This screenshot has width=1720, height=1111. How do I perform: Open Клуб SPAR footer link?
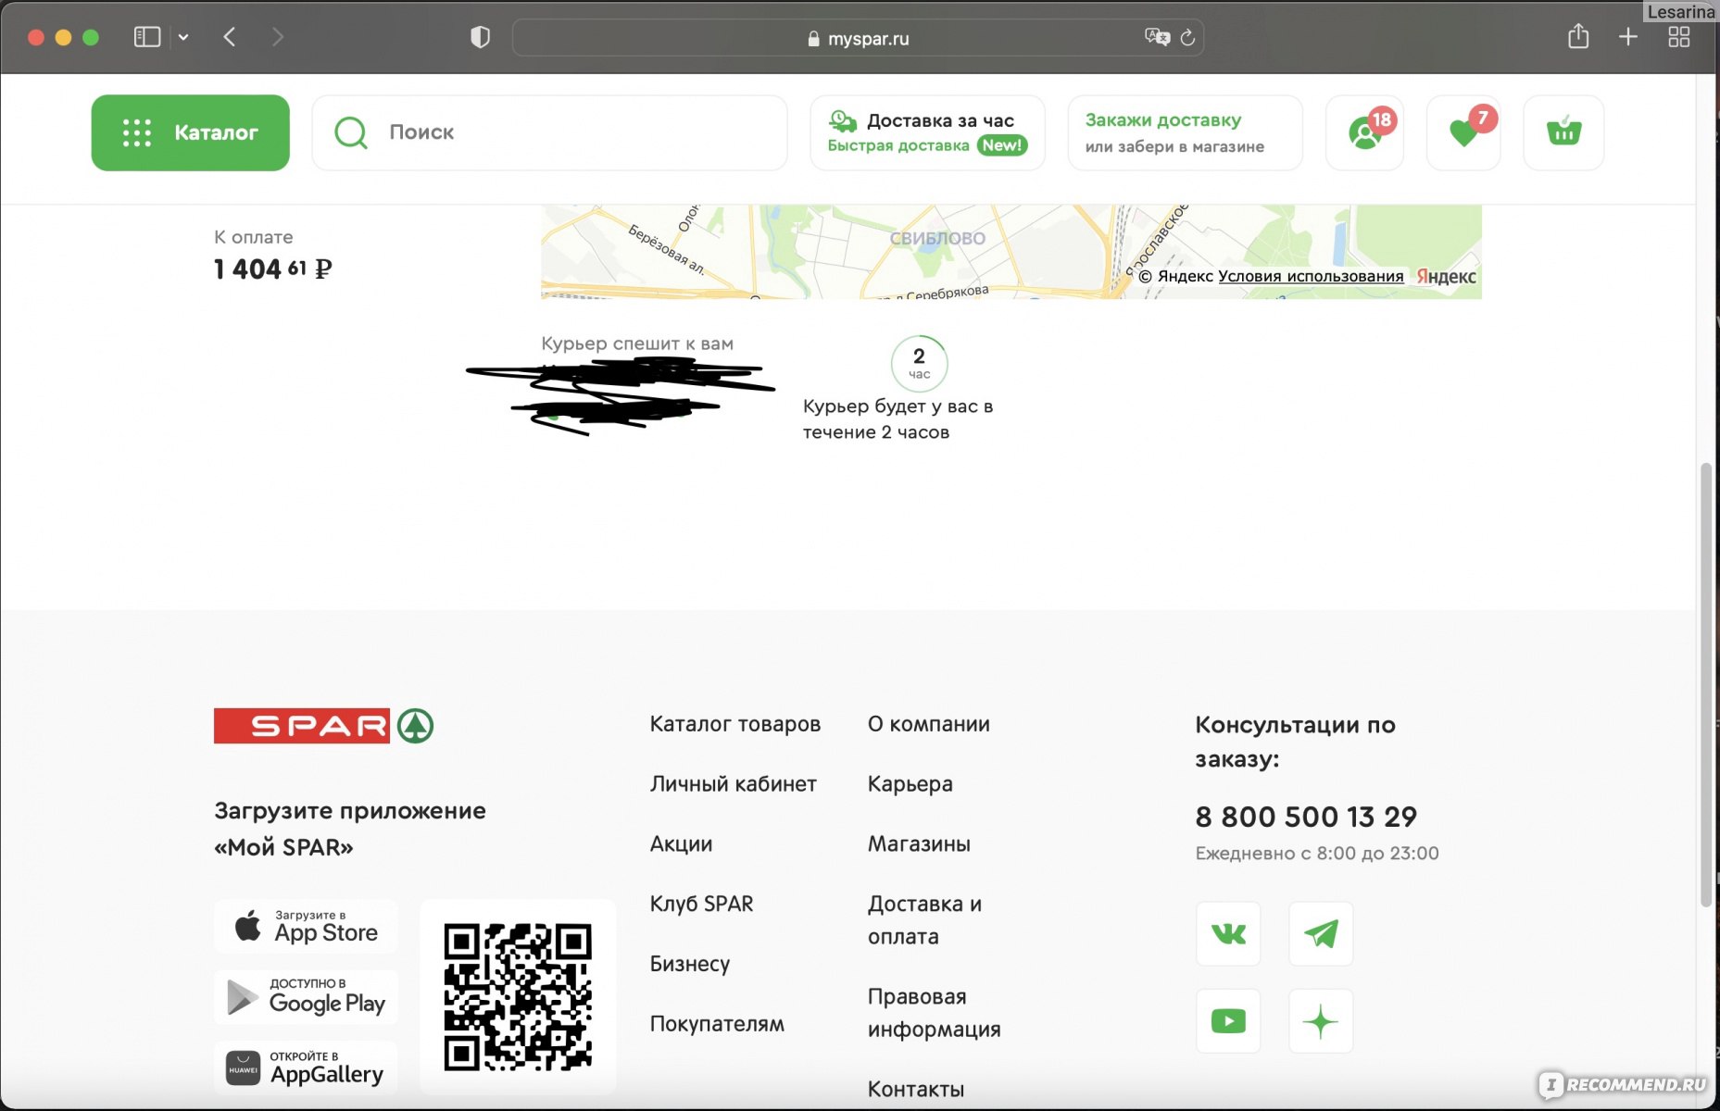tap(701, 904)
